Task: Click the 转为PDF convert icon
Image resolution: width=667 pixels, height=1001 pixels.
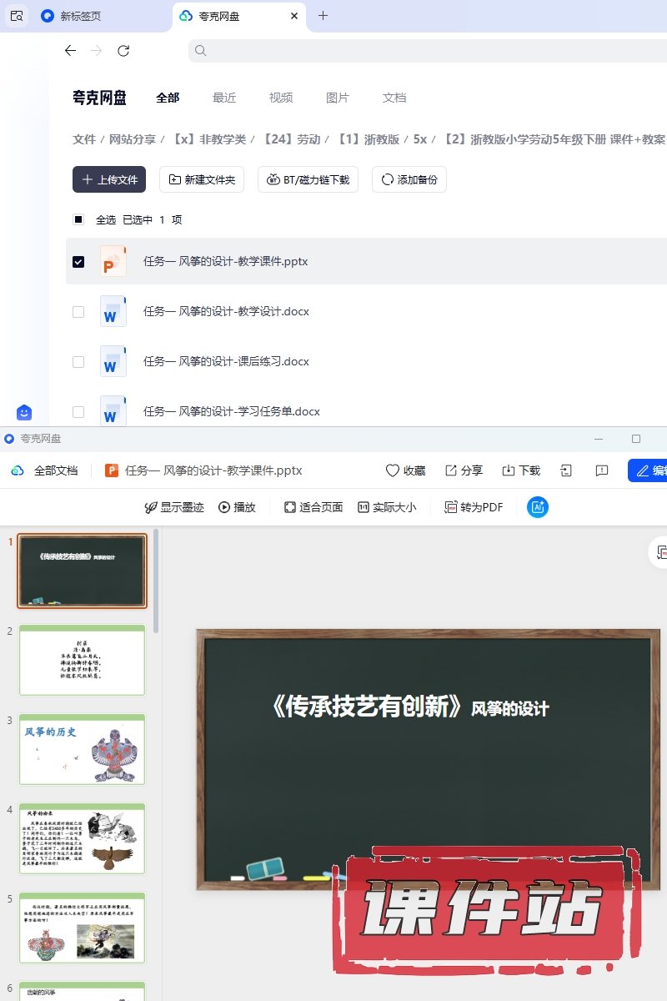Action: coord(451,507)
